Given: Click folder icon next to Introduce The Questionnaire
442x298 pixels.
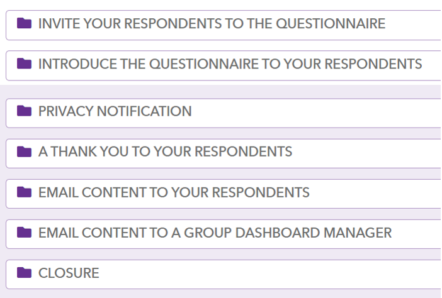Looking at the screenshot, I should coord(24,63).
